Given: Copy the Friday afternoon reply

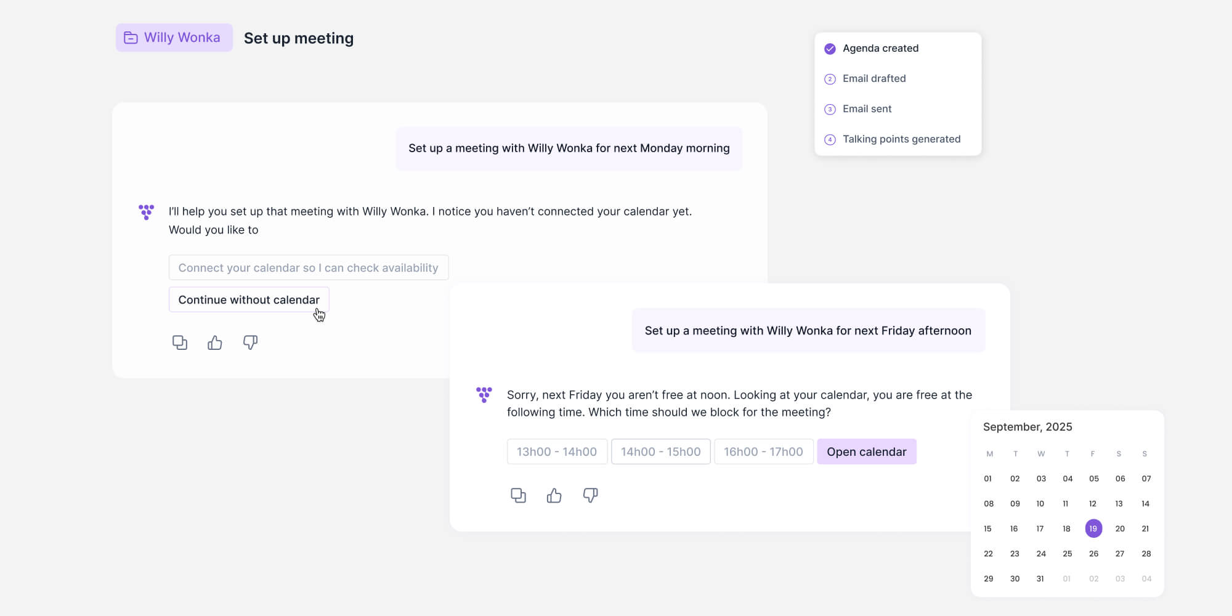Looking at the screenshot, I should pyautogui.click(x=519, y=495).
